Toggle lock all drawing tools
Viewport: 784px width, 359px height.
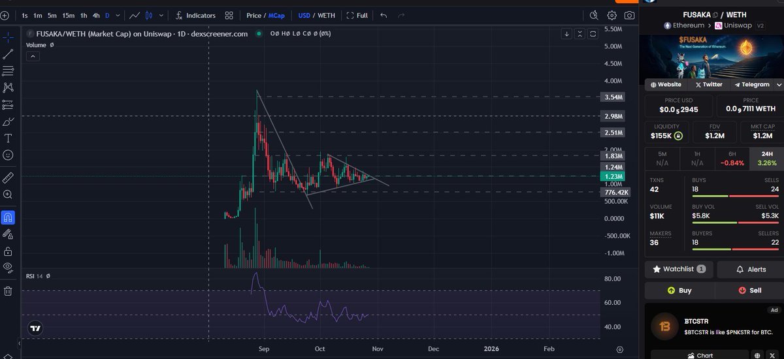point(8,251)
